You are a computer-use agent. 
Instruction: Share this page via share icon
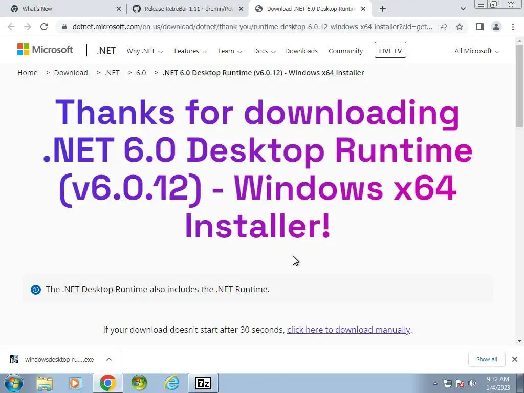(443, 27)
